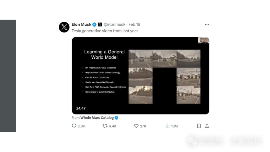Click the 13M views count
270x152 pixels.
coord(174,126)
